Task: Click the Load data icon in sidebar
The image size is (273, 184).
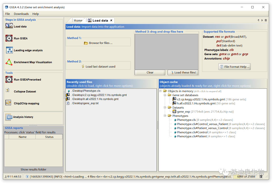Action: point(9,26)
